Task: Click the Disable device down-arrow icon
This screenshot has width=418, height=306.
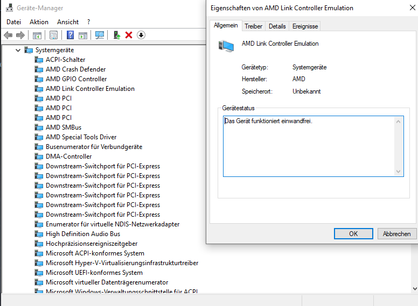Action: click(141, 35)
